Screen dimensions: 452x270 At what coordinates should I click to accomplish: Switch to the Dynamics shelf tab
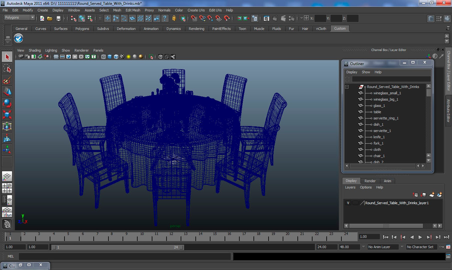point(173,29)
